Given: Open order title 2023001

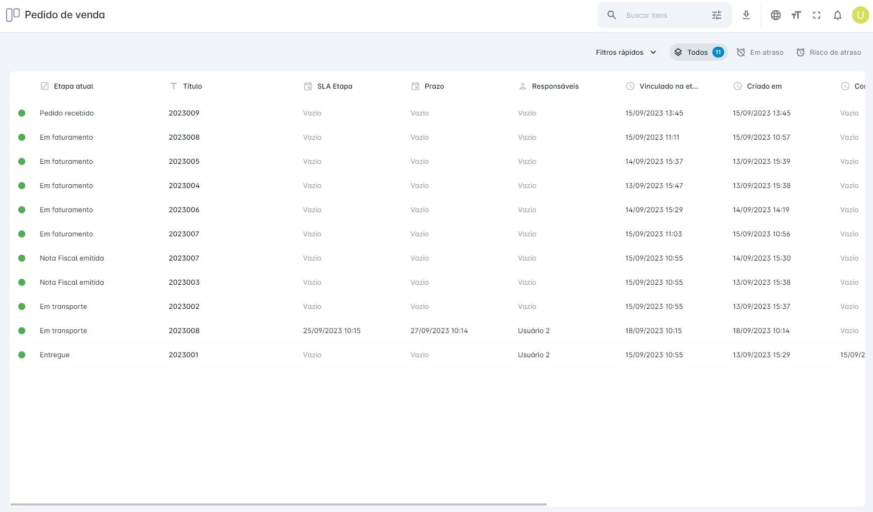Looking at the screenshot, I should (x=183, y=355).
